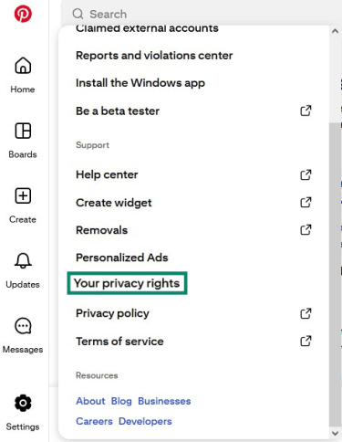Screen dimensions: 342x442
Task: Click the Settings gear icon
Action: click(23, 403)
